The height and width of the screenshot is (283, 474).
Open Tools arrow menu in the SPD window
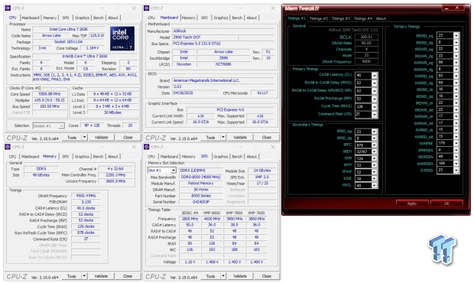click(x=223, y=276)
